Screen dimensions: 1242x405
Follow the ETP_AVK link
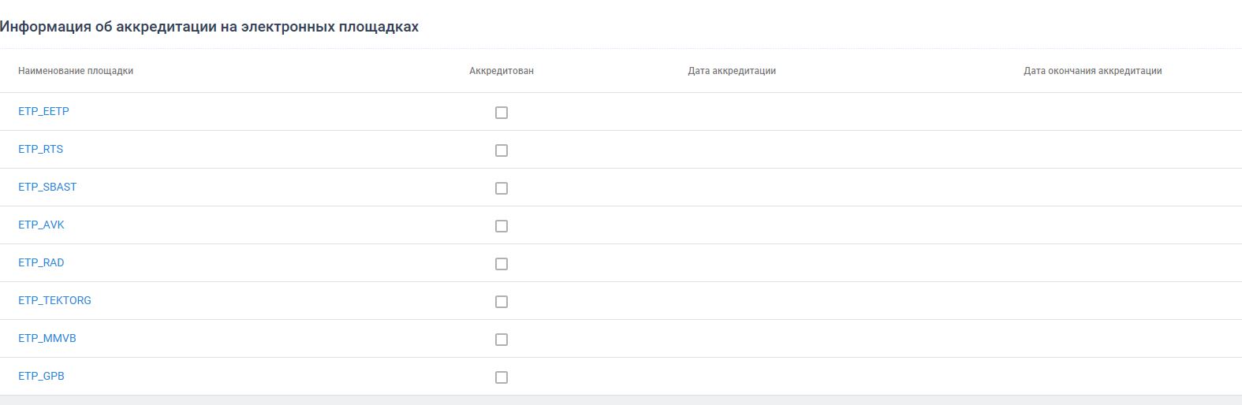point(41,225)
